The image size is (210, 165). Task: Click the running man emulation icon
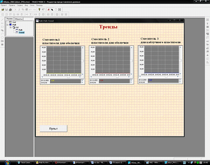point(48,10)
